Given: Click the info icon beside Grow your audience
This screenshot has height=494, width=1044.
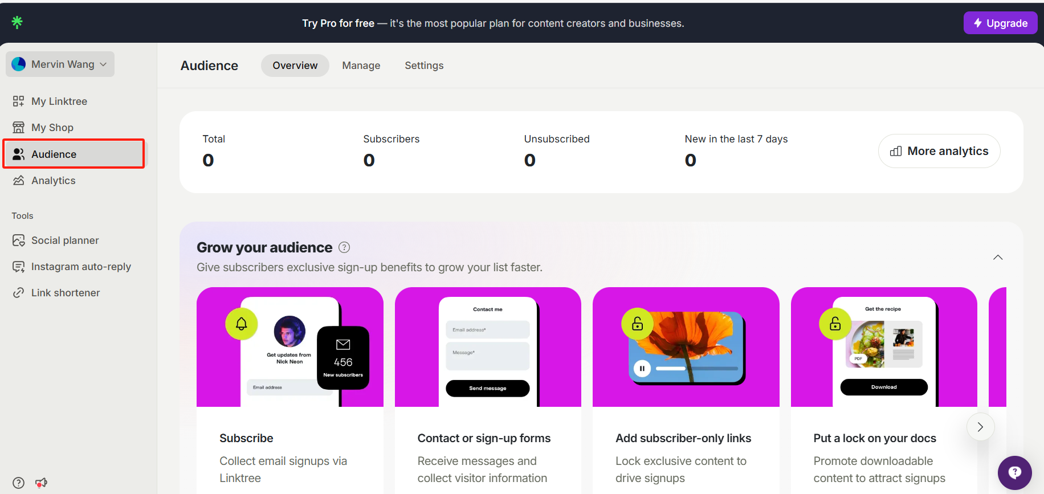Looking at the screenshot, I should point(344,247).
